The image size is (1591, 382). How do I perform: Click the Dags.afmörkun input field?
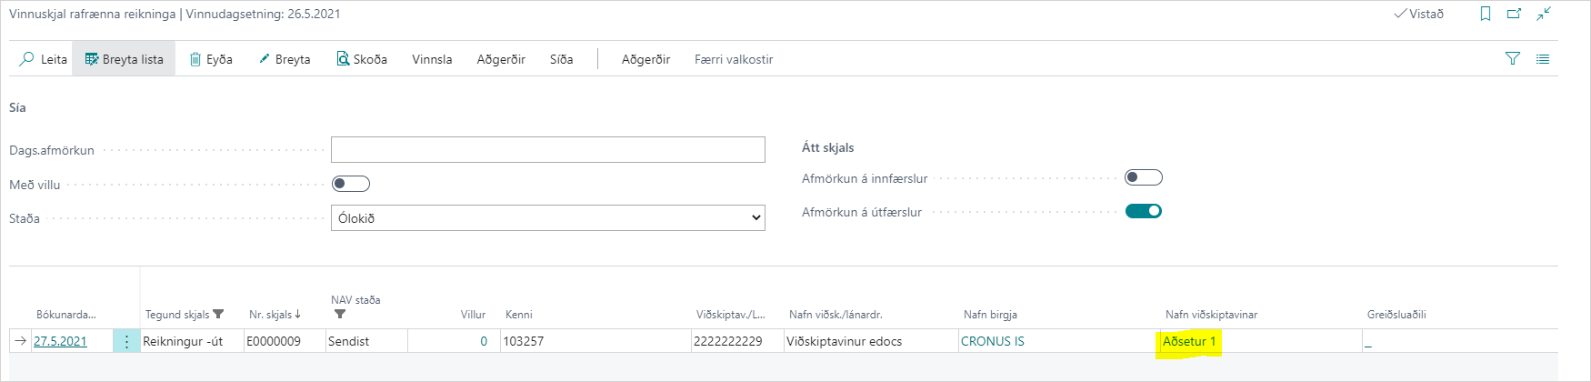(x=547, y=150)
